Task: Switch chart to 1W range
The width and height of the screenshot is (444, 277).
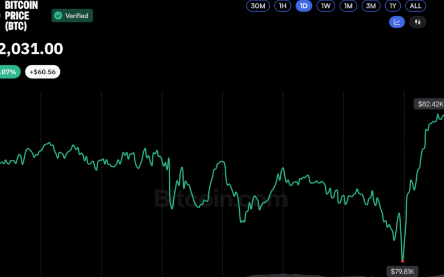Action: point(326,6)
